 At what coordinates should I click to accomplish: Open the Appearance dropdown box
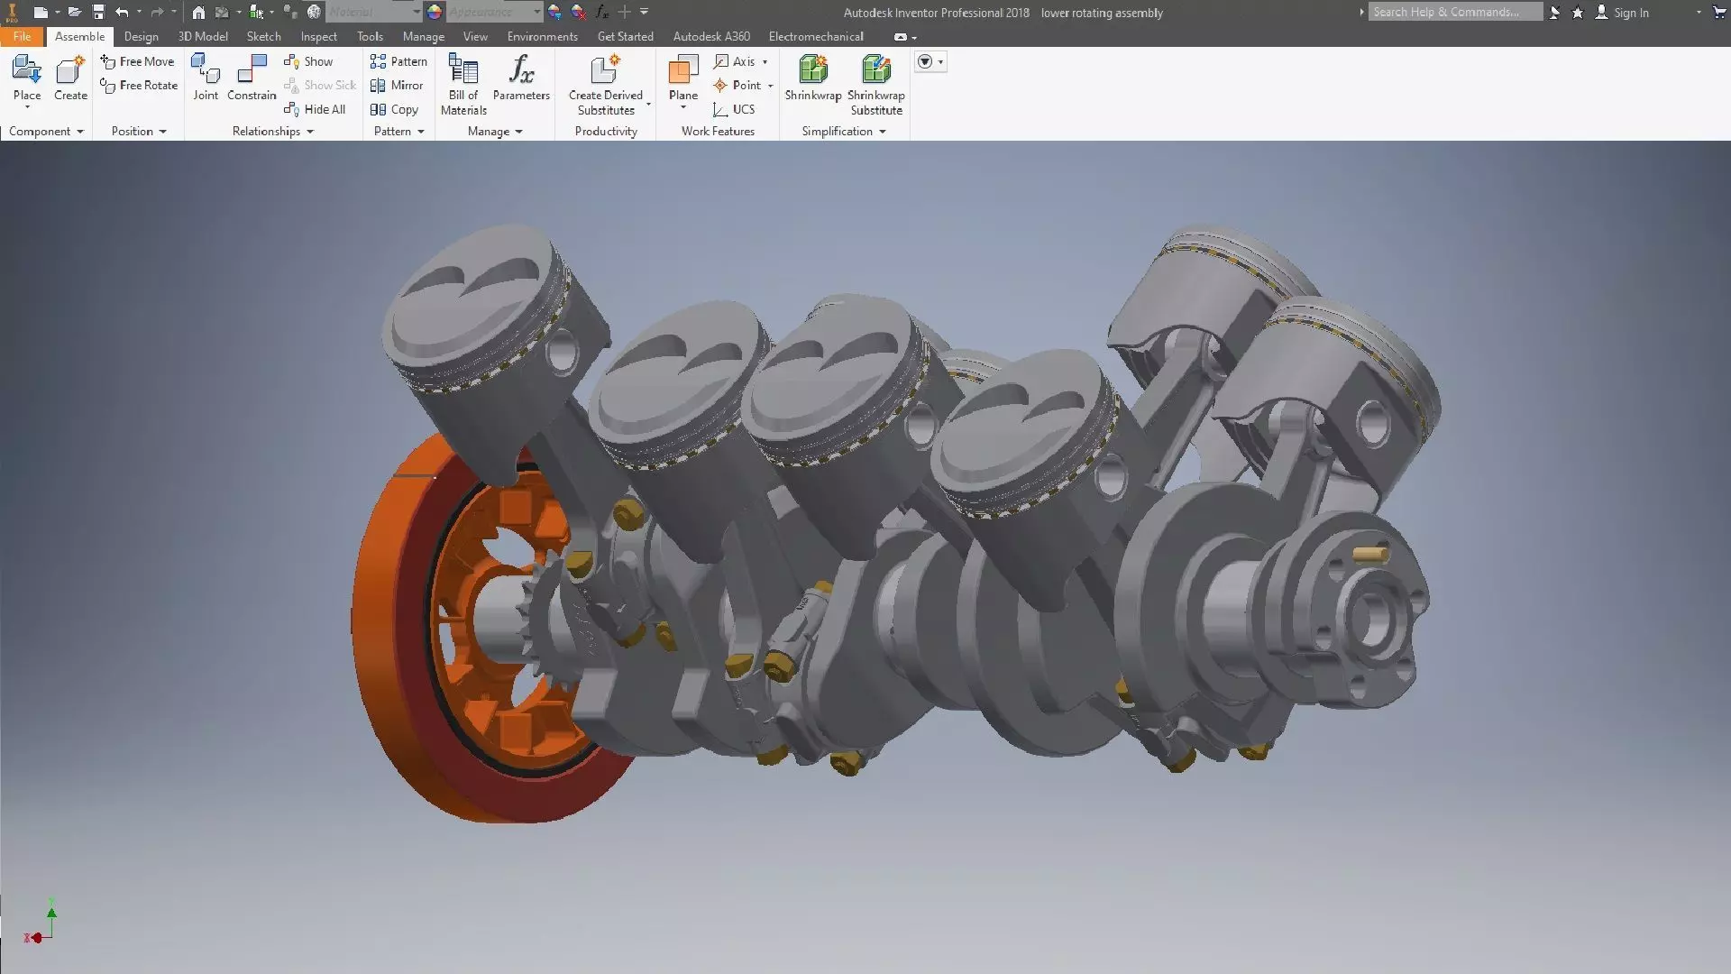coord(494,12)
